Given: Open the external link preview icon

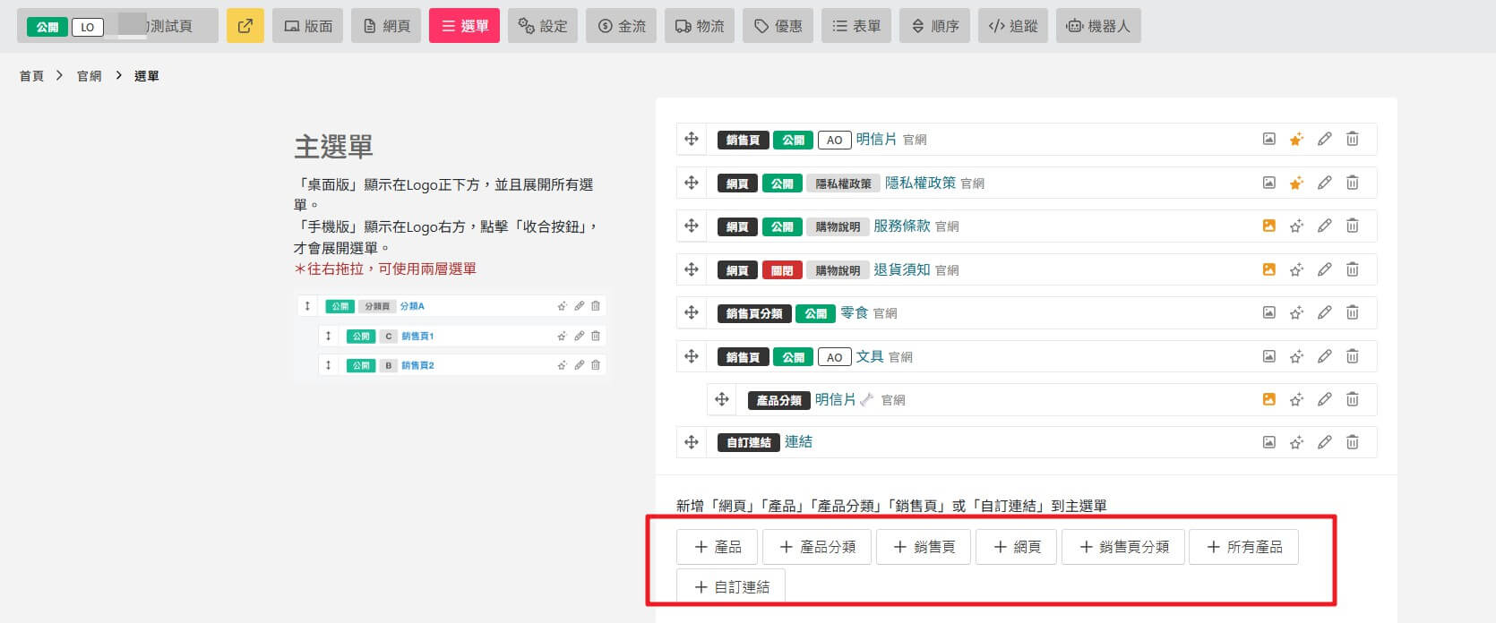Looking at the screenshot, I should [x=245, y=26].
